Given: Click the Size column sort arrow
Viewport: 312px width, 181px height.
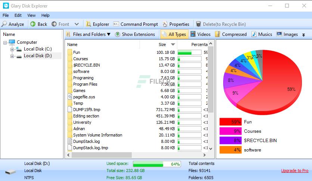Looking at the screenshot, I should point(173,45).
